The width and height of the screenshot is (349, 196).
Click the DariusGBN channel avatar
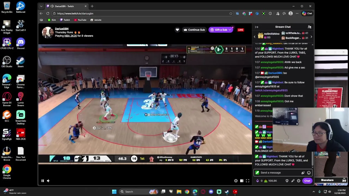(x=47, y=32)
